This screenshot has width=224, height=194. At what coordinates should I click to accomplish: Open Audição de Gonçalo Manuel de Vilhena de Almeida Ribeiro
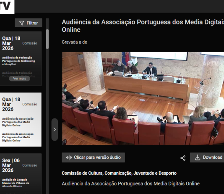(x=16, y=183)
